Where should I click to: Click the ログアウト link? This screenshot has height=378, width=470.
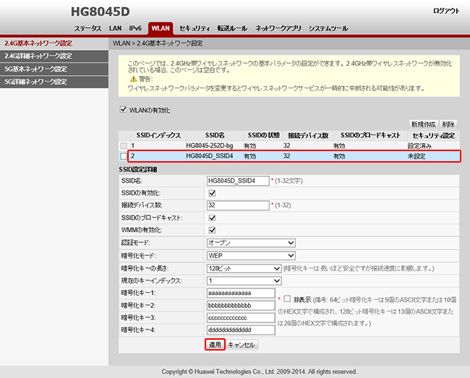click(445, 11)
